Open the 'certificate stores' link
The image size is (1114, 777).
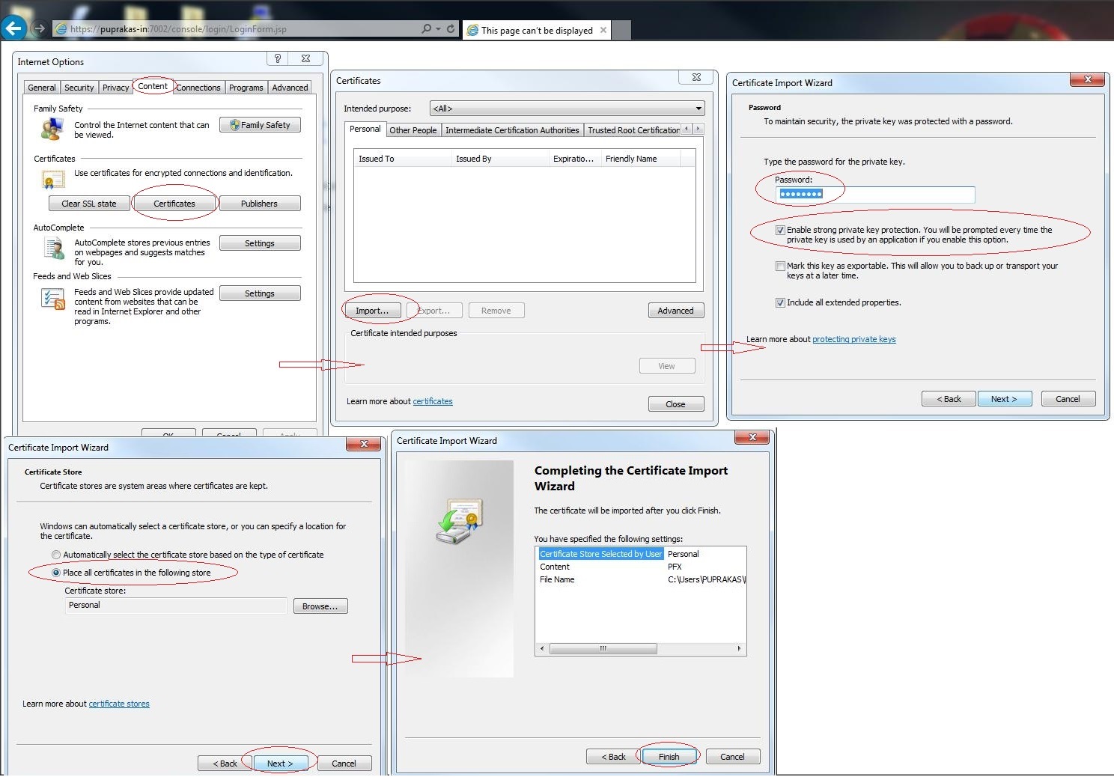pos(119,704)
